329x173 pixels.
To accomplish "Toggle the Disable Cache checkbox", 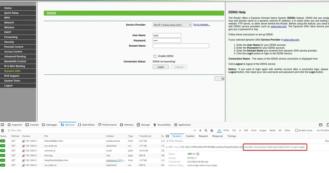I will tap(296, 130).
